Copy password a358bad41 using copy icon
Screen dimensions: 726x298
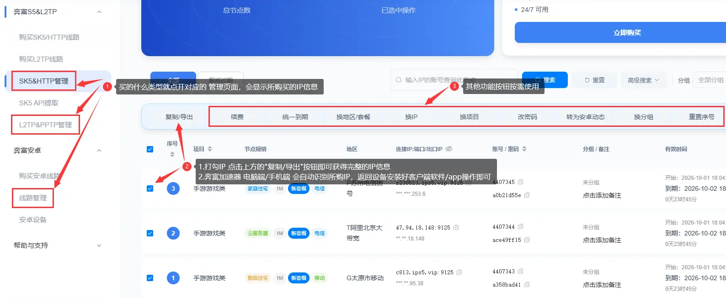coord(527,284)
